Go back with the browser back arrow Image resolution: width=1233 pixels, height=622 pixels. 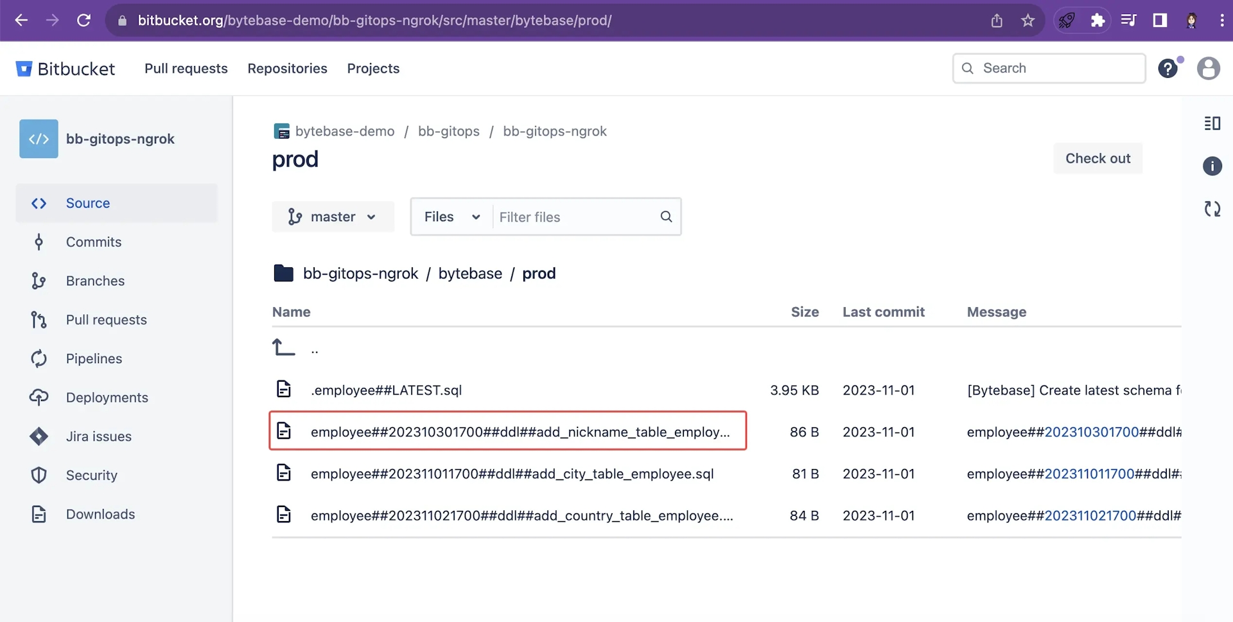pyautogui.click(x=21, y=21)
